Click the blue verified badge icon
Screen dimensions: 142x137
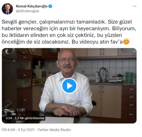[x=50, y=6]
